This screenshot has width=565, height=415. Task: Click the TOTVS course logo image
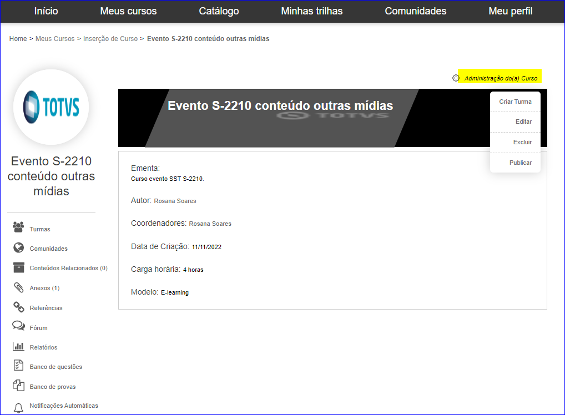(x=51, y=107)
